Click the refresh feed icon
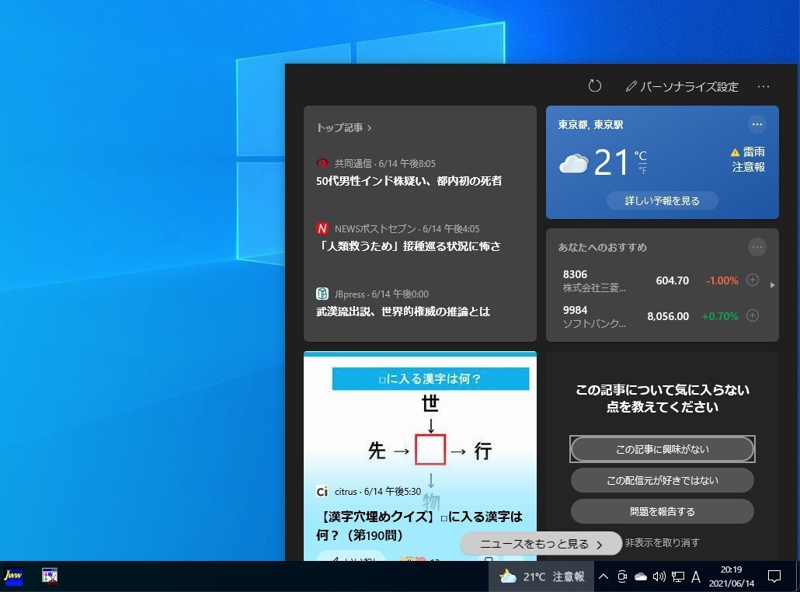The image size is (800, 592). pos(595,86)
